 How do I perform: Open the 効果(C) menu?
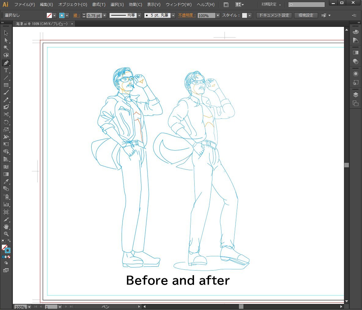(135, 4)
